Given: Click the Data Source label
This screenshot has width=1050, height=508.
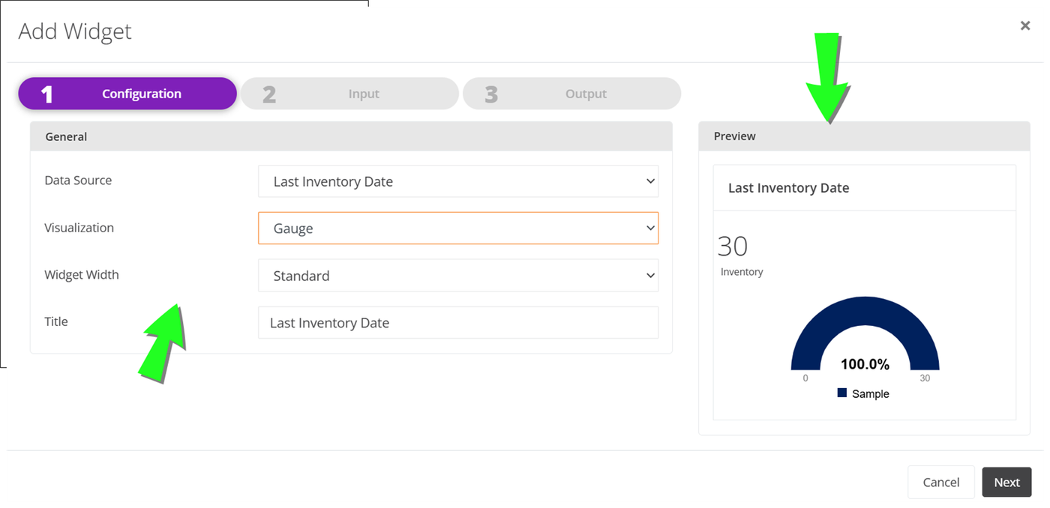Looking at the screenshot, I should click(x=78, y=181).
